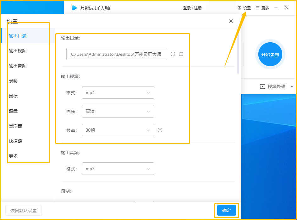Close the 设置 dialog with its X
The width and height of the screenshot is (297, 220).
coord(231,21)
